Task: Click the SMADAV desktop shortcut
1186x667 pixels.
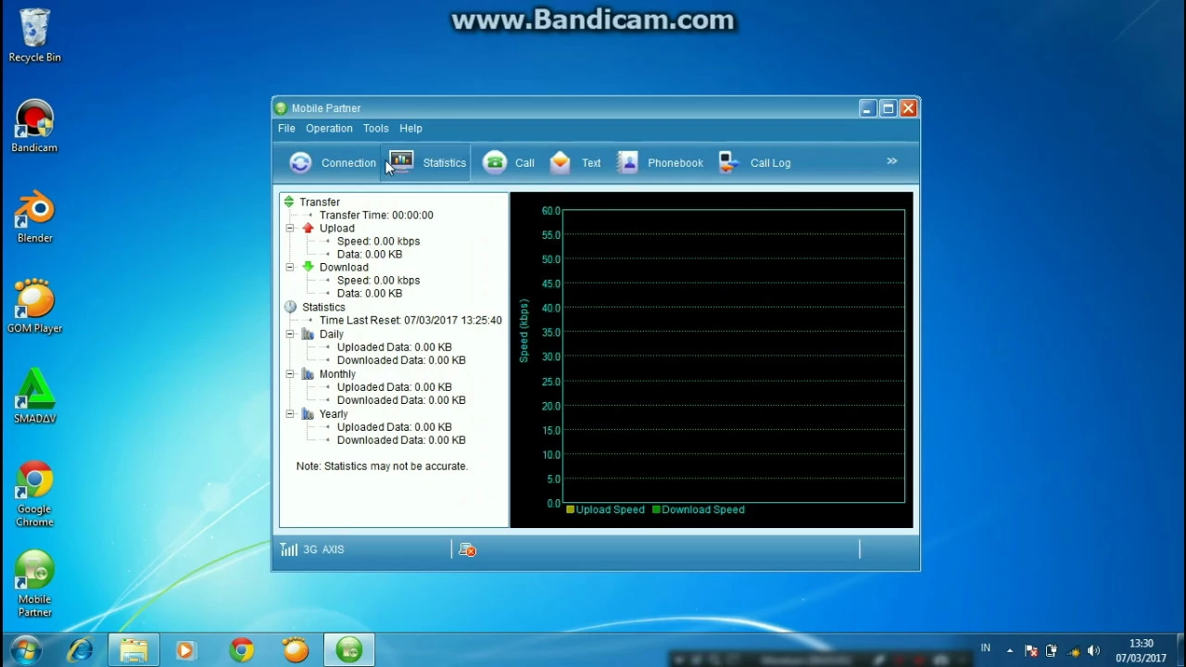Action: (34, 396)
